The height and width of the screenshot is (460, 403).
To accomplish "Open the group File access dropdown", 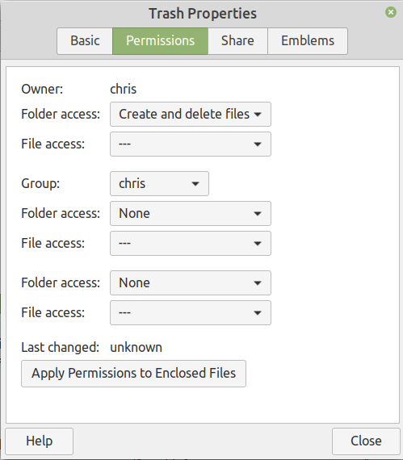I will coord(191,243).
